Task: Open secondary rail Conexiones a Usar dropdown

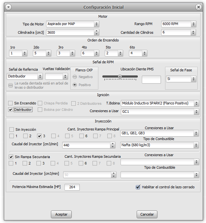Action: tap(160, 162)
